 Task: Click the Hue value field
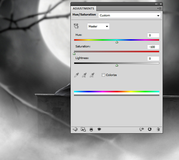(153, 35)
